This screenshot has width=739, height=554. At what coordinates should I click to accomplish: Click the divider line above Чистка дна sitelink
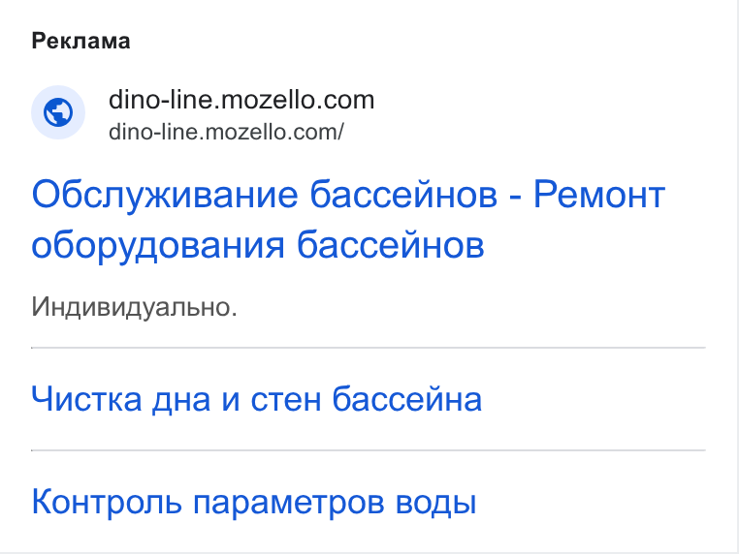[369, 348]
